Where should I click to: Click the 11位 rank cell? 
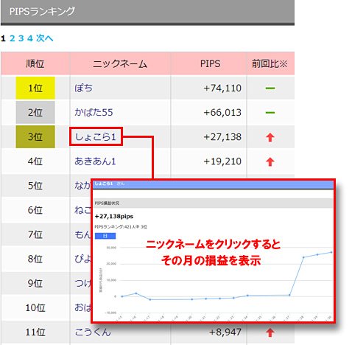coord(35,332)
